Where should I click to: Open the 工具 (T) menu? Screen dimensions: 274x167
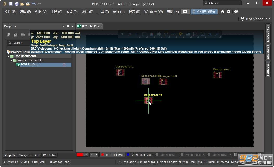pos(103,12)
